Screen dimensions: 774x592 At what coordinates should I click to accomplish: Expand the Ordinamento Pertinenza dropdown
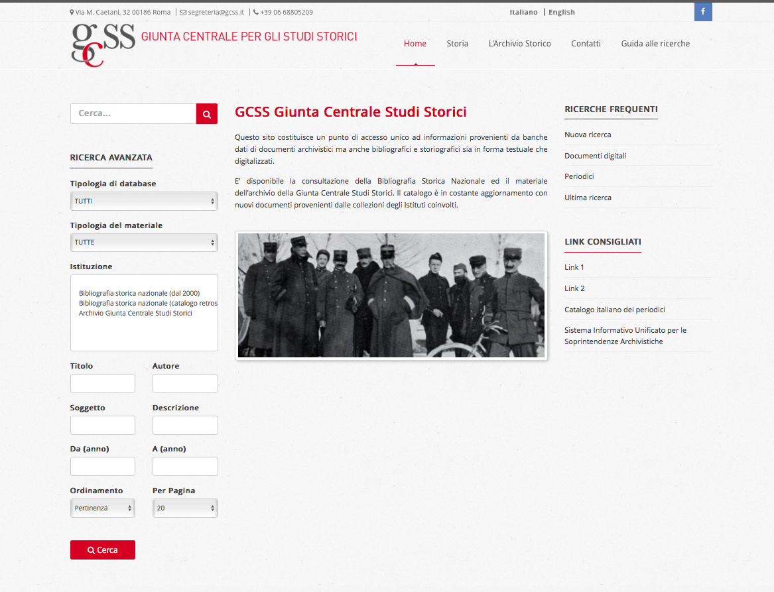pos(103,508)
